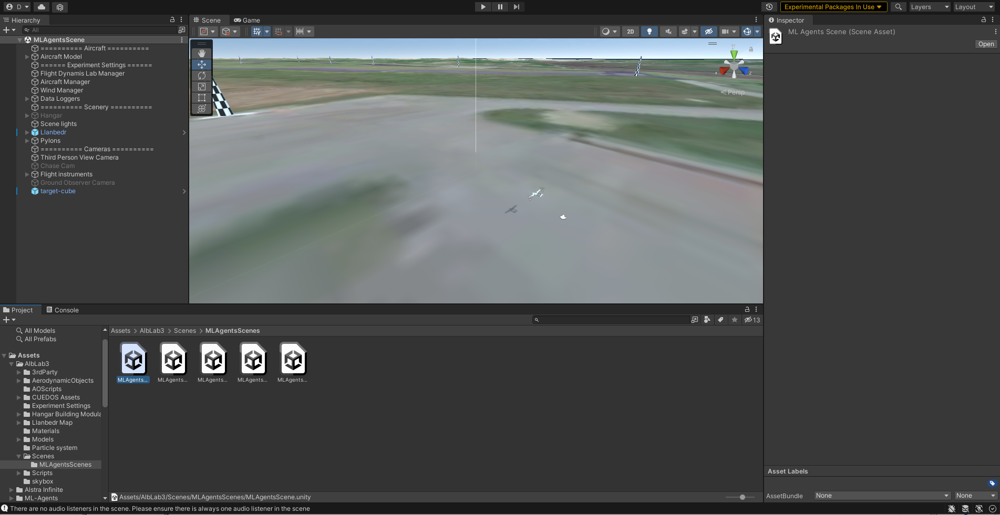Open AssetBundle None name dropdown
1000x515 pixels.
click(882, 496)
